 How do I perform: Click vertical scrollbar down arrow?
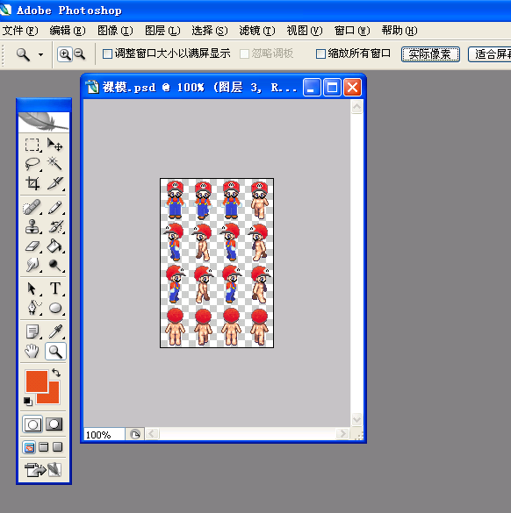pyautogui.click(x=356, y=419)
